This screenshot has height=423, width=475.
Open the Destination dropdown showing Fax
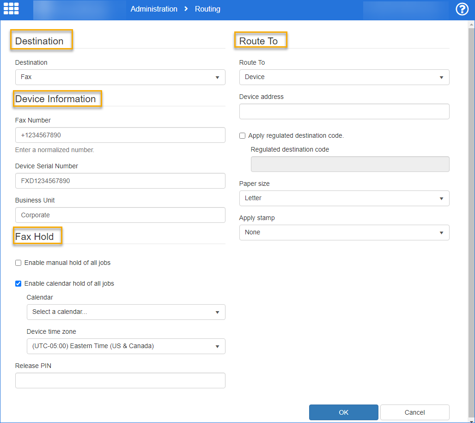[120, 77]
